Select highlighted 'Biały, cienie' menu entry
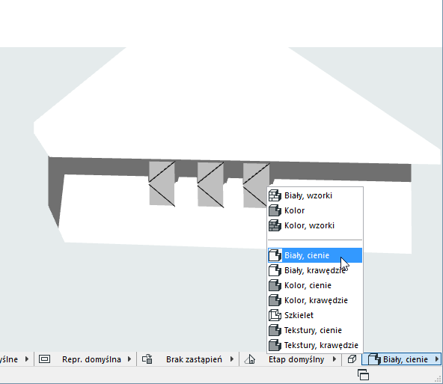443x384 pixels. point(315,255)
